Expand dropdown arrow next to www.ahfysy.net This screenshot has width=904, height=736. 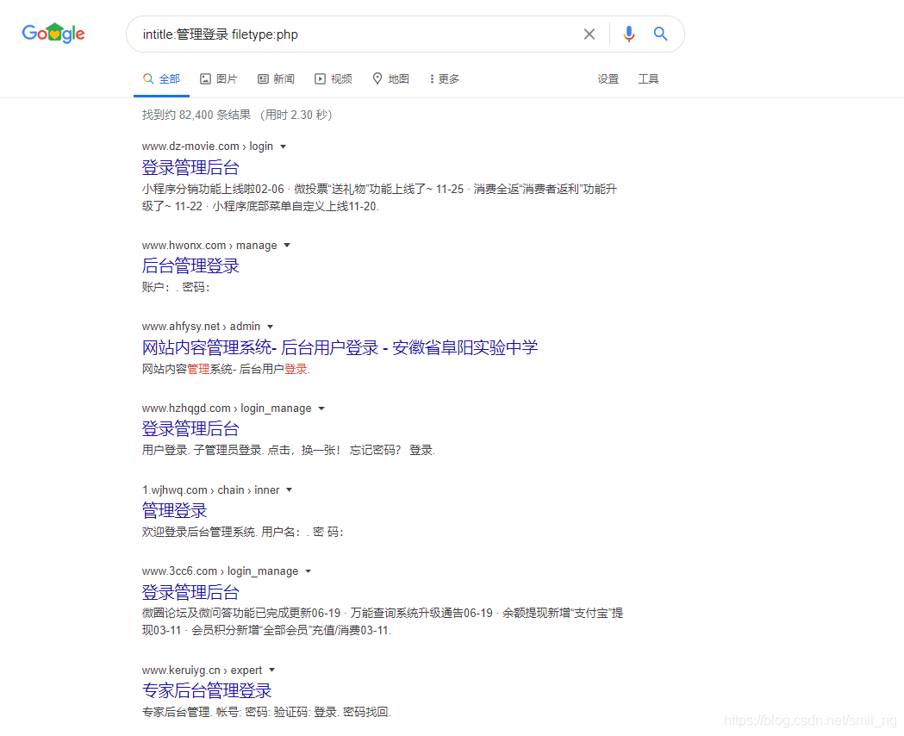(270, 327)
